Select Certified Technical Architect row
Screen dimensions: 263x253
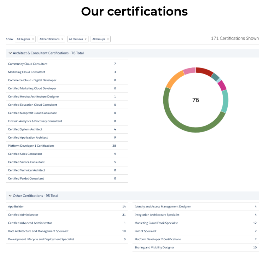67,170
